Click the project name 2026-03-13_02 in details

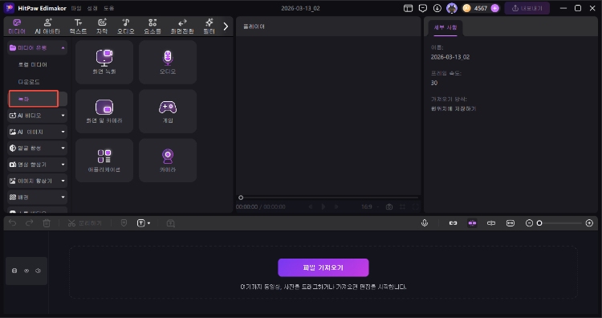tap(450, 57)
